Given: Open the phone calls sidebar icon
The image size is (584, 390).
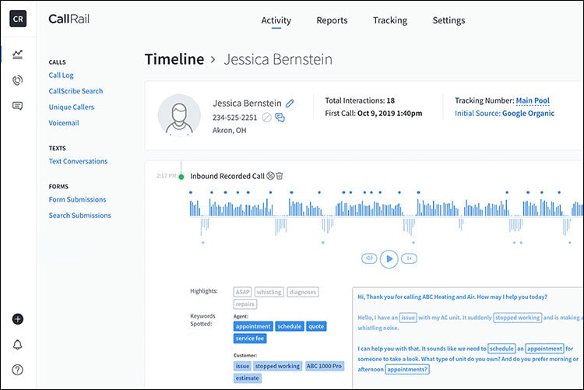Looking at the screenshot, I should click(x=17, y=80).
